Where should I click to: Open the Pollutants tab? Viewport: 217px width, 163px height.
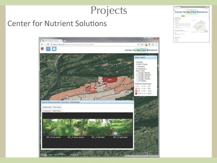tap(47, 111)
